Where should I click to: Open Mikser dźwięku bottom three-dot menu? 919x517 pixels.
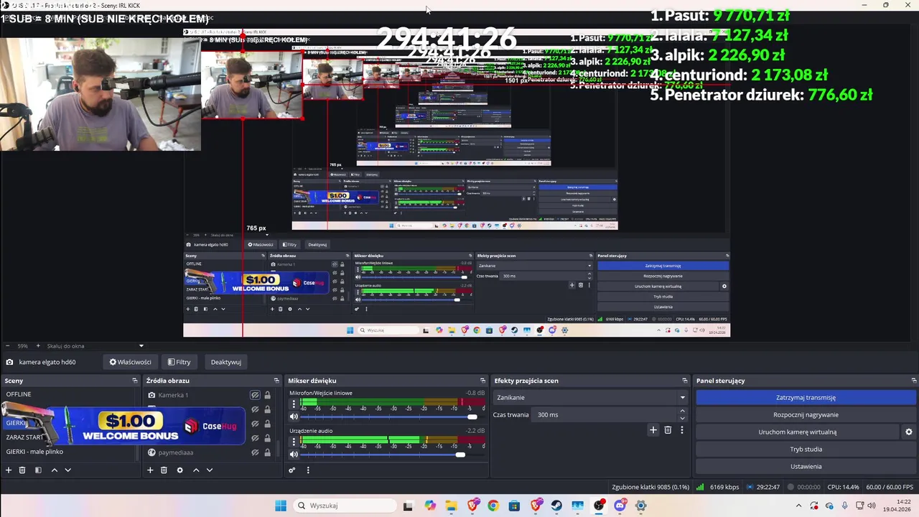pos(308,470)
